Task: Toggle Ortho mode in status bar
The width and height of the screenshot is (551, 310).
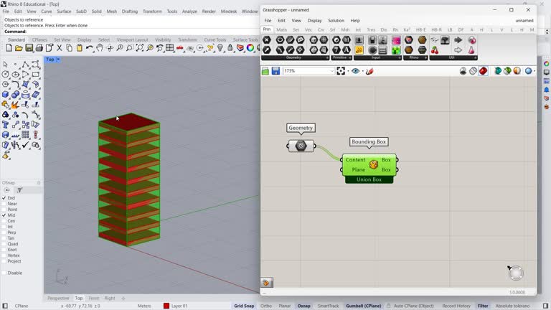Action: (x=266, y=306)
